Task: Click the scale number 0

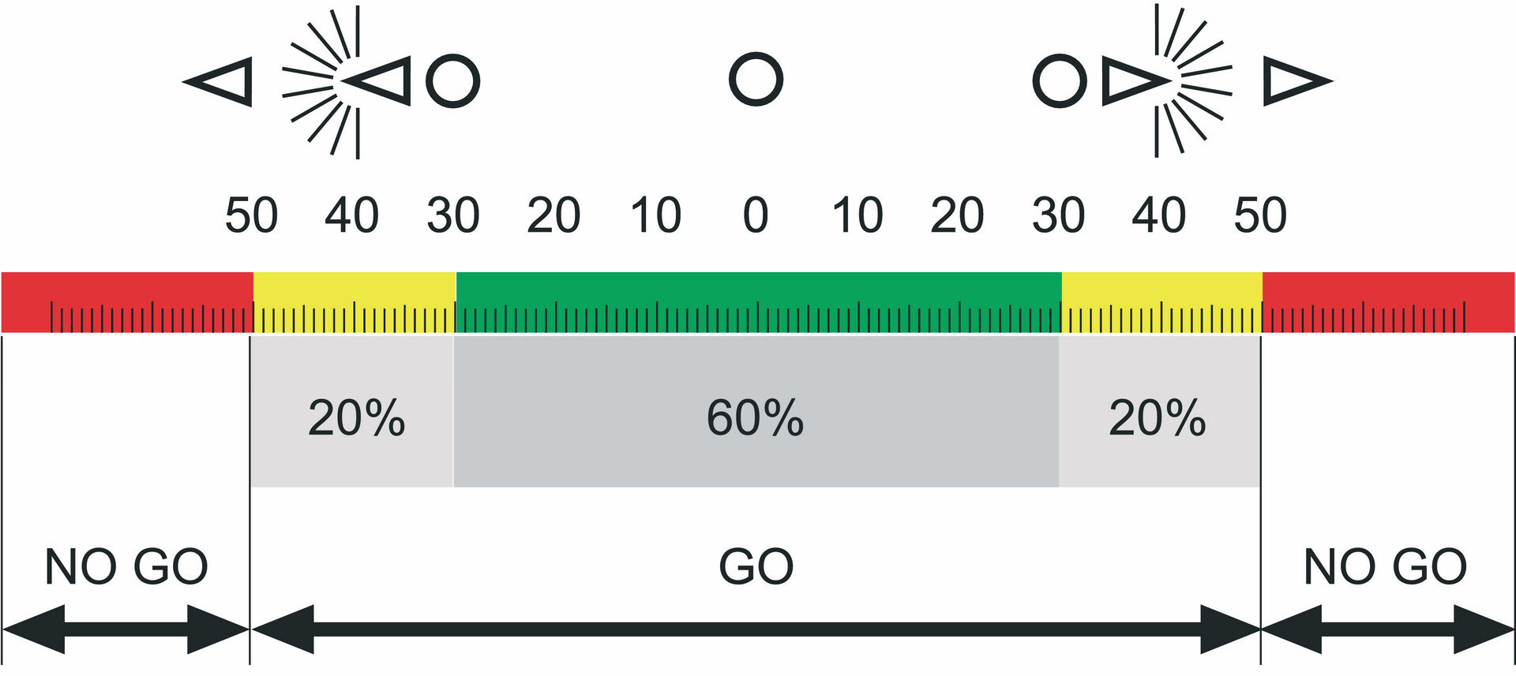Action: (756, 215)
